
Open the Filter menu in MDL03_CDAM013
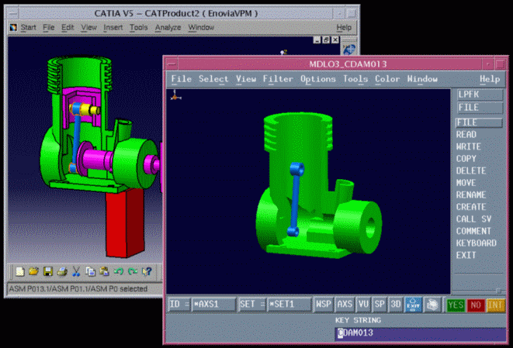pyautogui.click(x=278, y=79)
